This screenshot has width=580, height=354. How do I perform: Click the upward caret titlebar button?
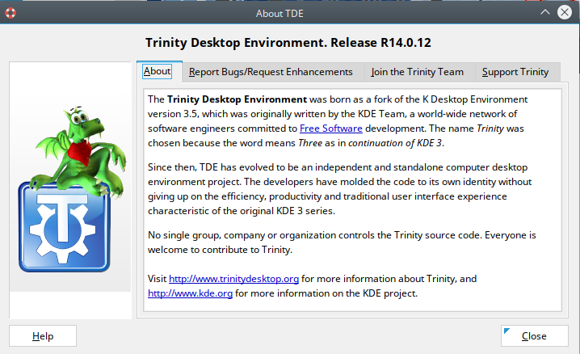544,11
